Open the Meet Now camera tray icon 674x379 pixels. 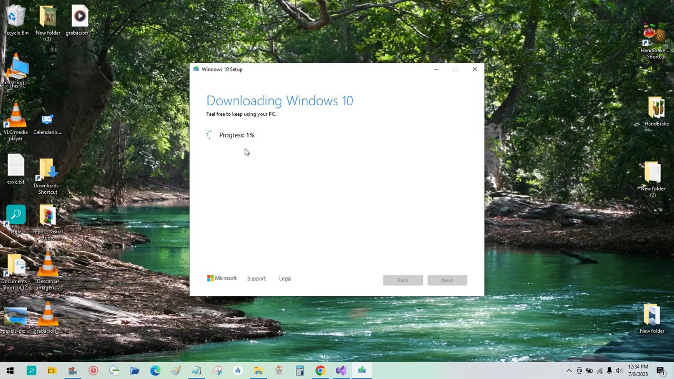pyautogui.click(x=579, y=371)
